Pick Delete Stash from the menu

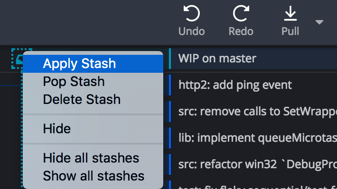82,100
